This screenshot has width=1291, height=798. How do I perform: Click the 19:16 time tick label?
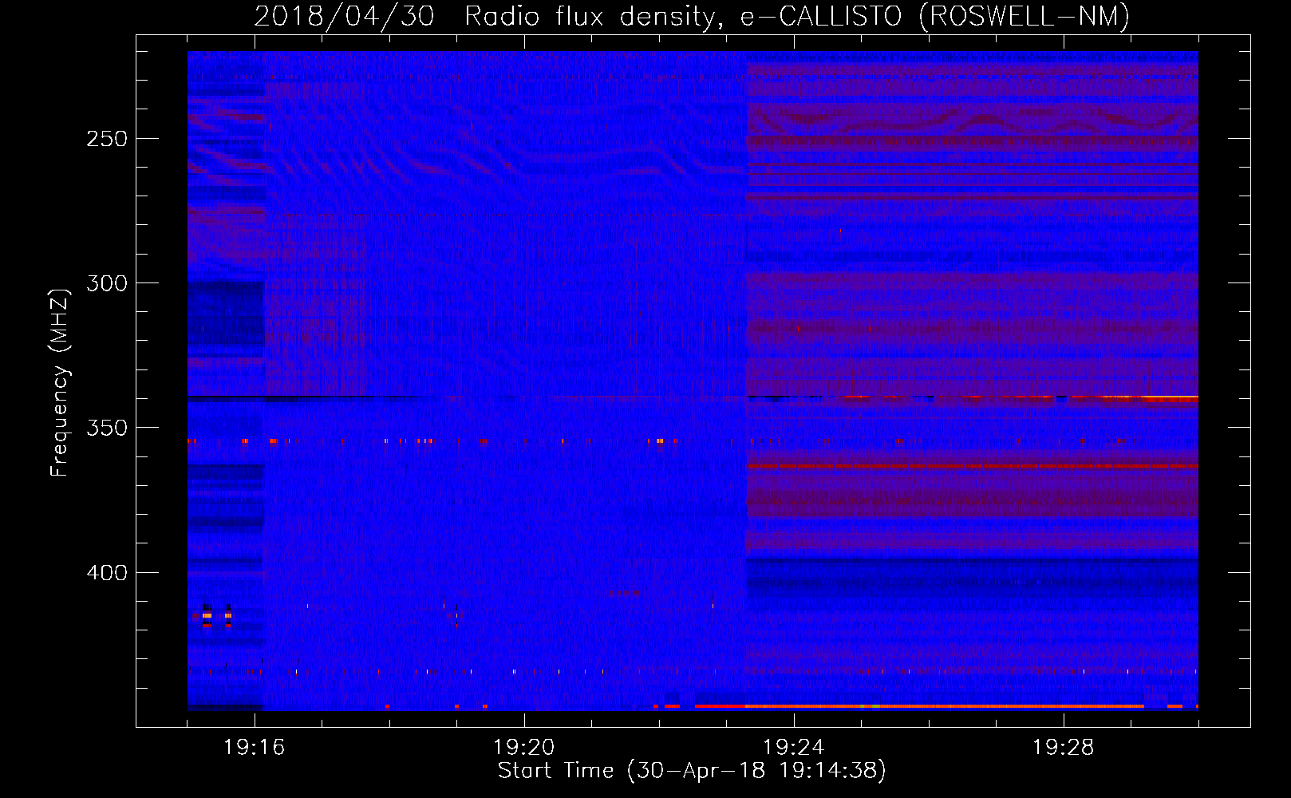[255, 748]
